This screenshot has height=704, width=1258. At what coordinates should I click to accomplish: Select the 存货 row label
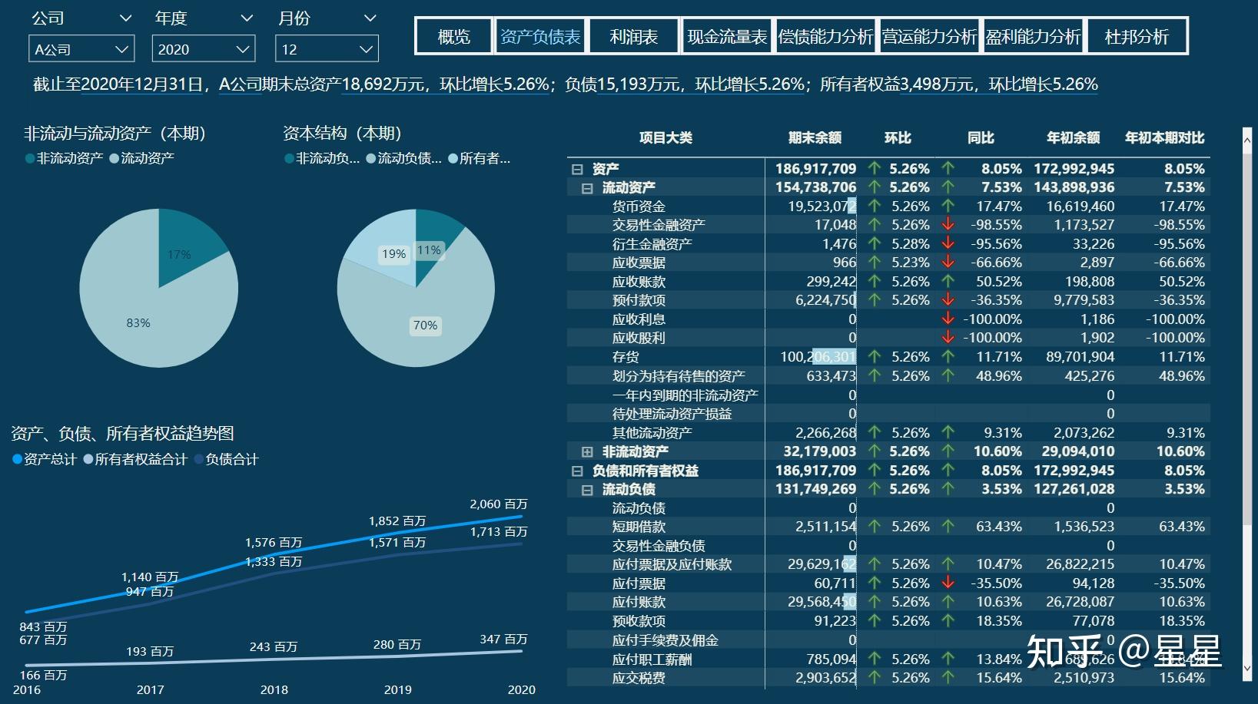click(626, 357)
